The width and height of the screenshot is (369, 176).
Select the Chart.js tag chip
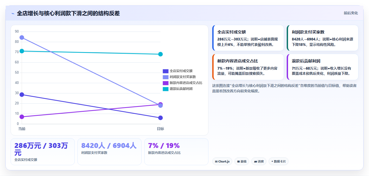(222, 161)
